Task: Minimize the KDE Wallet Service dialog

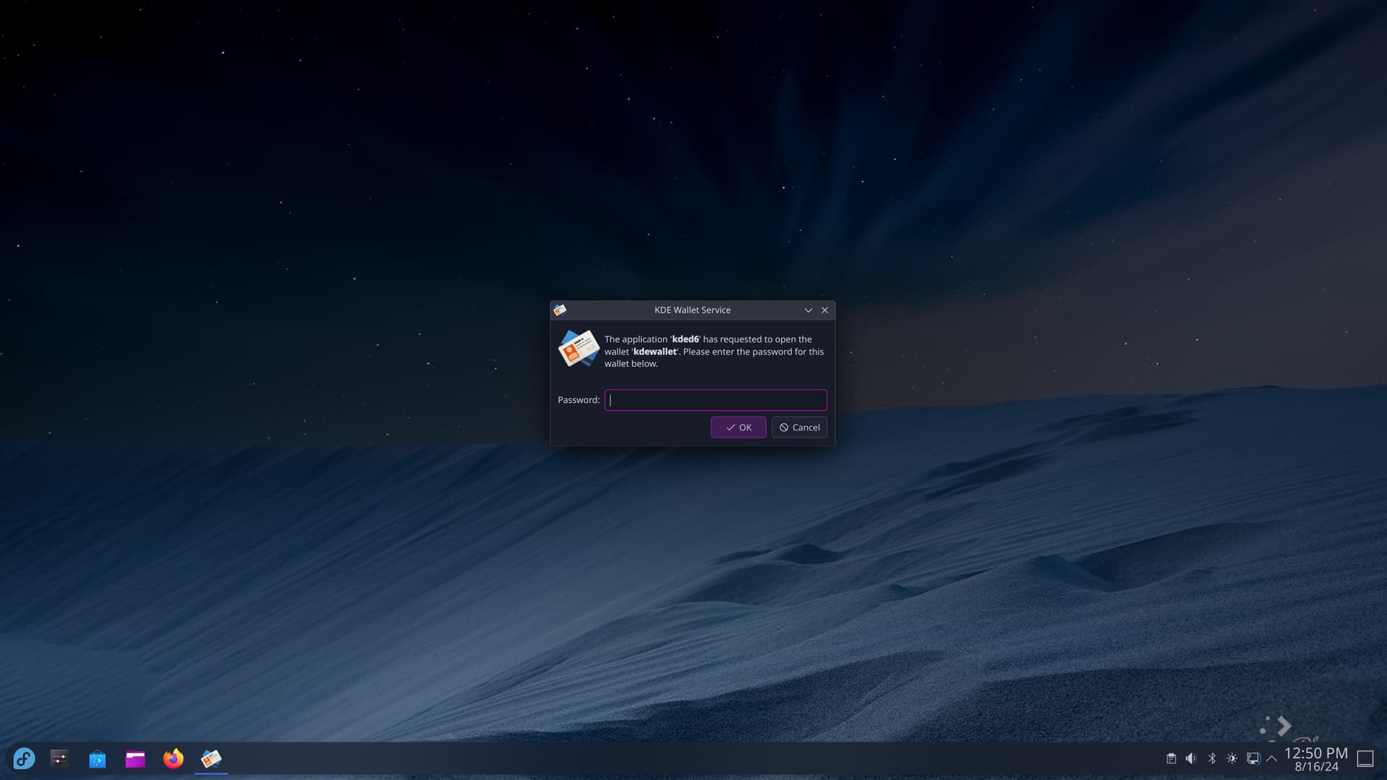Action: coord(808,310)
